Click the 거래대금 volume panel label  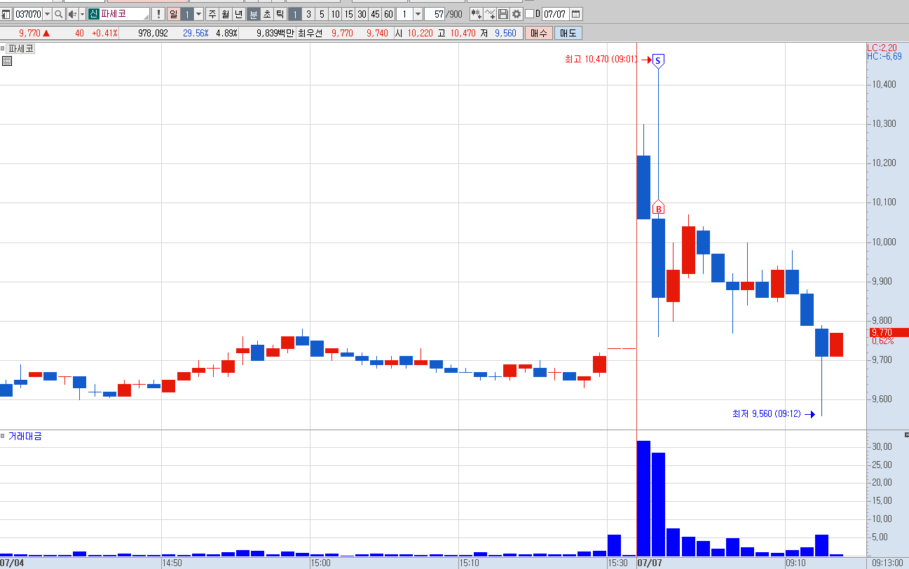(25, 437)
